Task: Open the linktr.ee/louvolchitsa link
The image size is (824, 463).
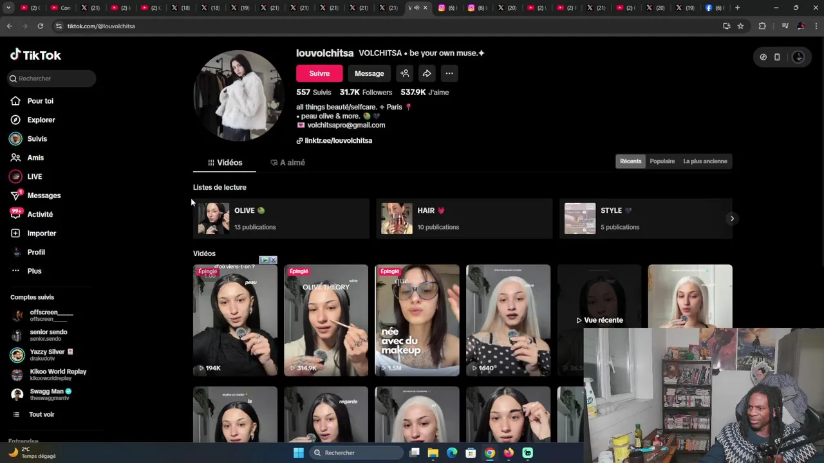Action: (338, 141)
